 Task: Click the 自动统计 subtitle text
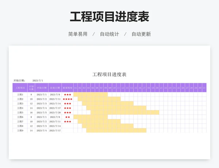click(109, 34)
